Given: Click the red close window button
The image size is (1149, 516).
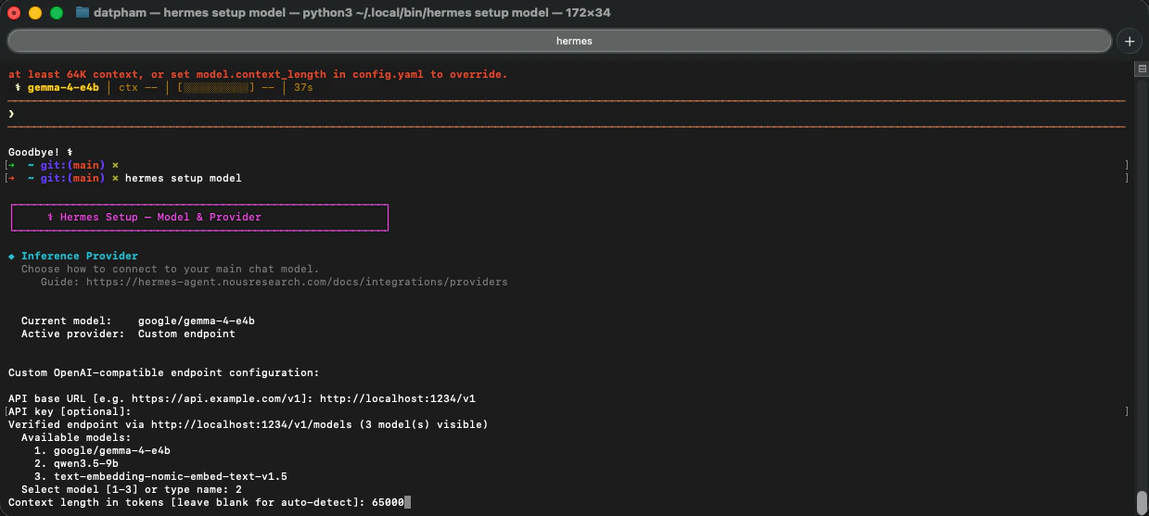Looking at the screenshot, I should (15, 13).
